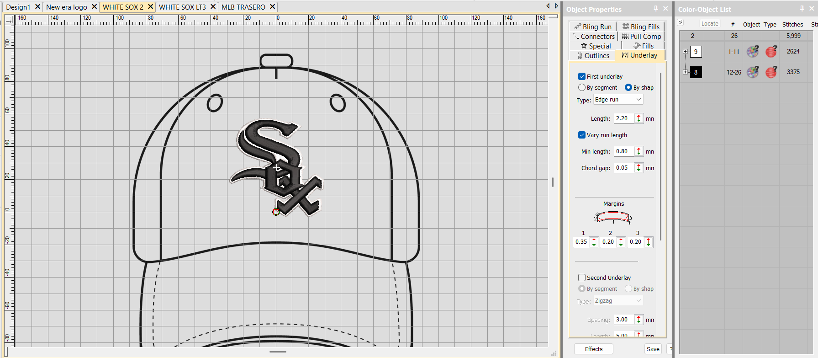Expand the color 8 tree row
Viewport: 818px width, 358px height.
click(x=685, y=72)
